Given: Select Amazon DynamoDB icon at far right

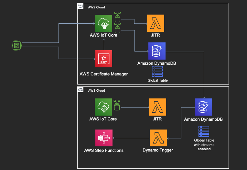Looking at the screenshot, I should click(203, 107).
